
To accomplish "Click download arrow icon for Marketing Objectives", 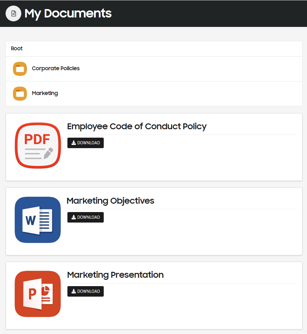I will pyautogui.click(x=74, y=217).
